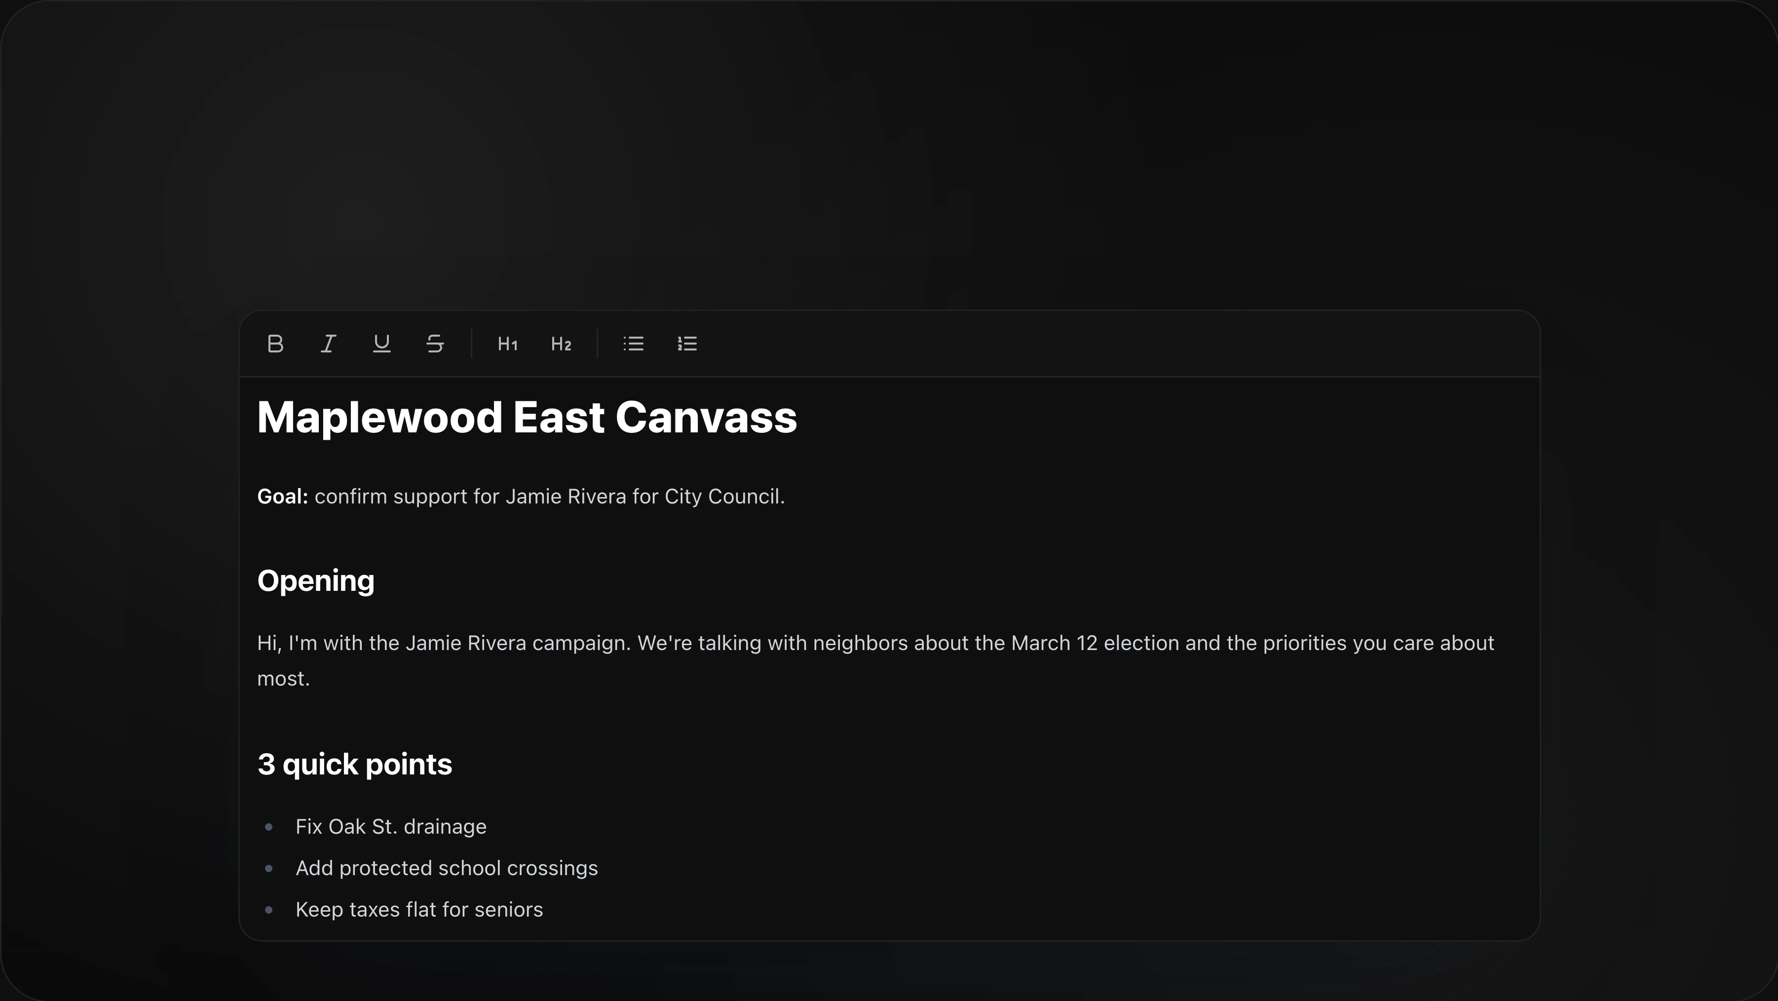The image size is (1778, 1001).
Task: Insert a bulleted list
Action: pyautogui.click(x=634, y=344)
